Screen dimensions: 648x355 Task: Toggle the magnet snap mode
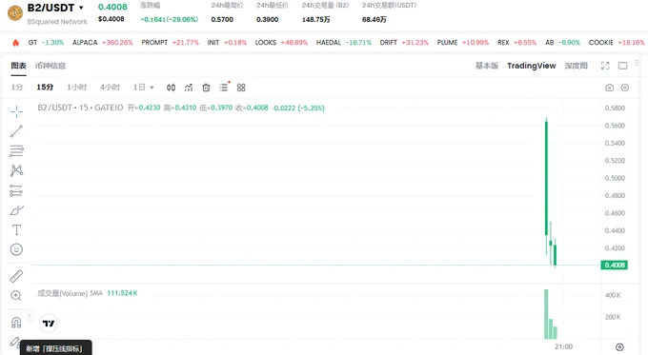(x=16, y=323)
